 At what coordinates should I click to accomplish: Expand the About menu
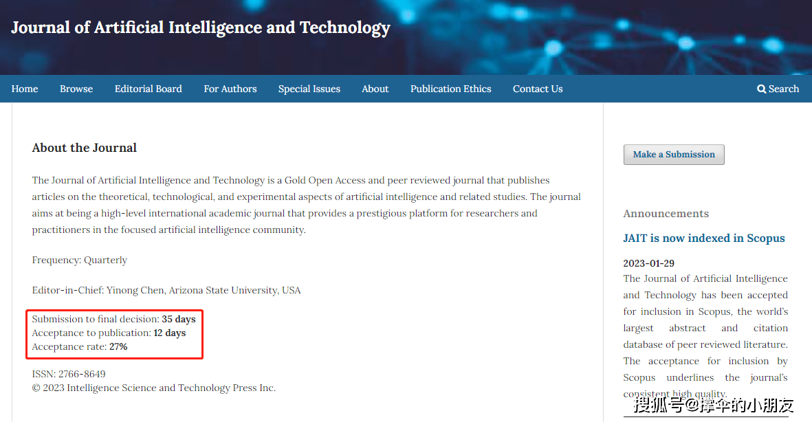(x=375, y=89)
